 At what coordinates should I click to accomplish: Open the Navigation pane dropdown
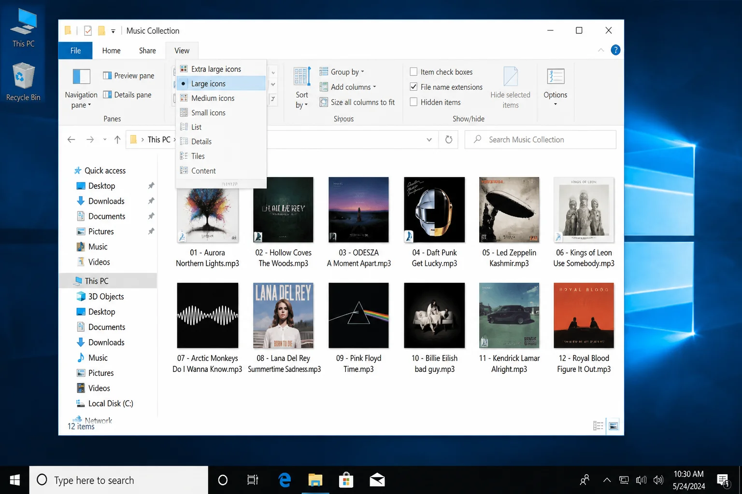[x=81, y=89]
